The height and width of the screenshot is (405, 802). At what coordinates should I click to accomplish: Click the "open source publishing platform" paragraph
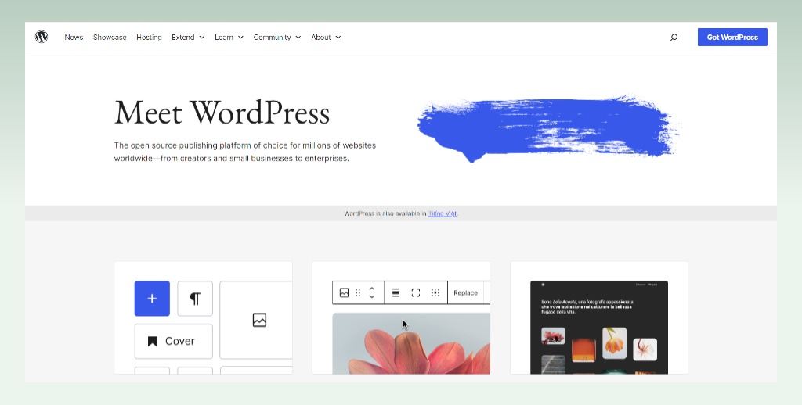point(245,152)
